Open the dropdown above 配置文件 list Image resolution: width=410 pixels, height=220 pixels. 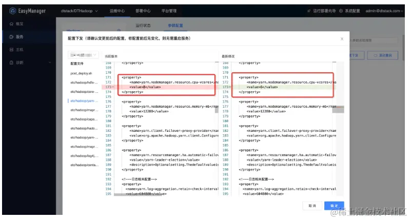coord(83,55)
